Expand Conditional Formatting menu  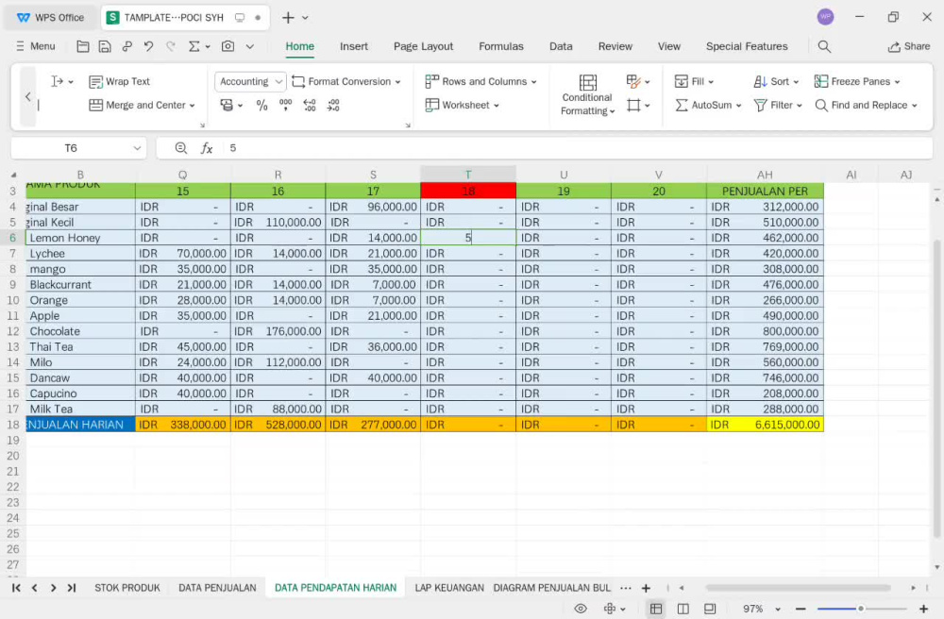point(587,95)
